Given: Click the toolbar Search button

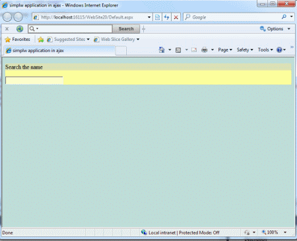Looking at the screenshot, I should coord(126,29).
